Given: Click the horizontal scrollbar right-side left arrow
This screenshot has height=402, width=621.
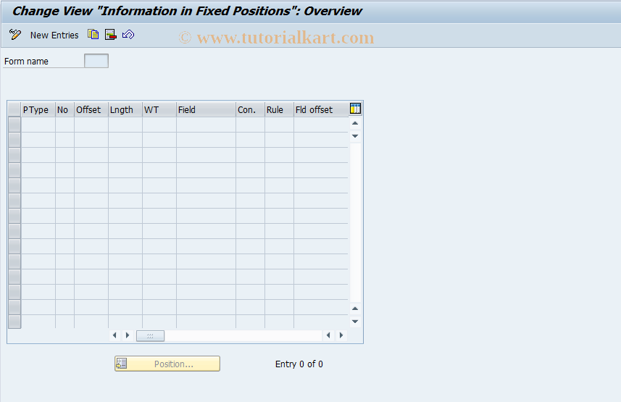Looking at the screenshot, I should click(x=328, y=335).
